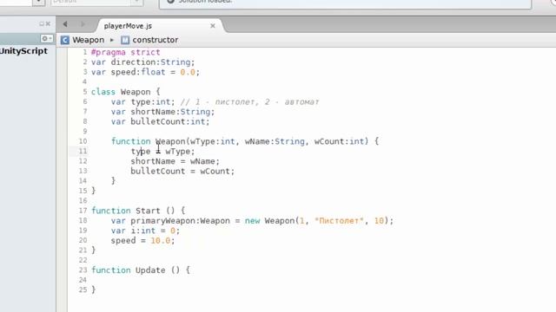Click the side panel auto-hide icon
The width and height of the screenshot is (556, 312).
point(42,23)
